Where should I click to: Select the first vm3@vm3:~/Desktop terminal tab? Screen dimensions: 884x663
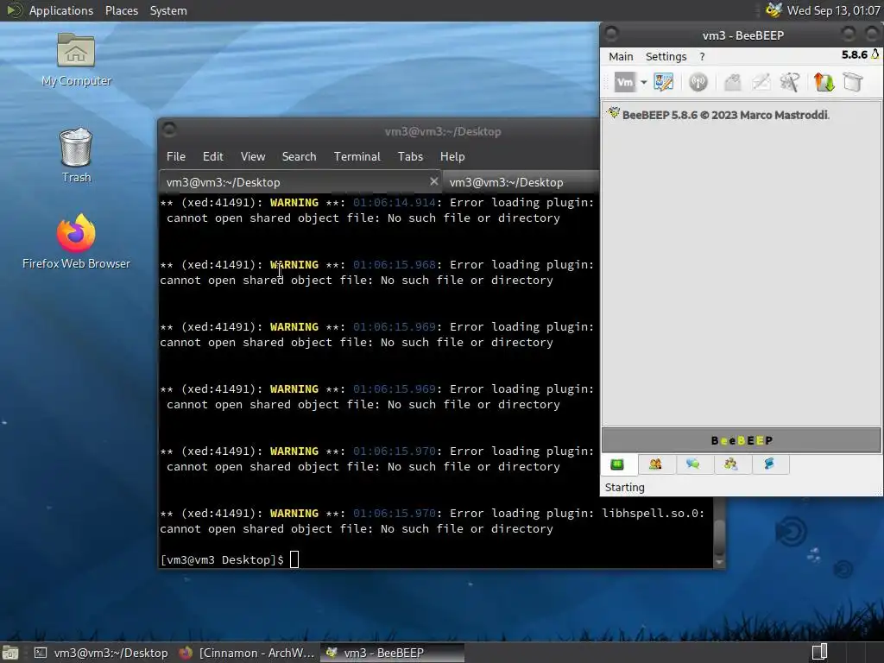[x=300, y=182]
